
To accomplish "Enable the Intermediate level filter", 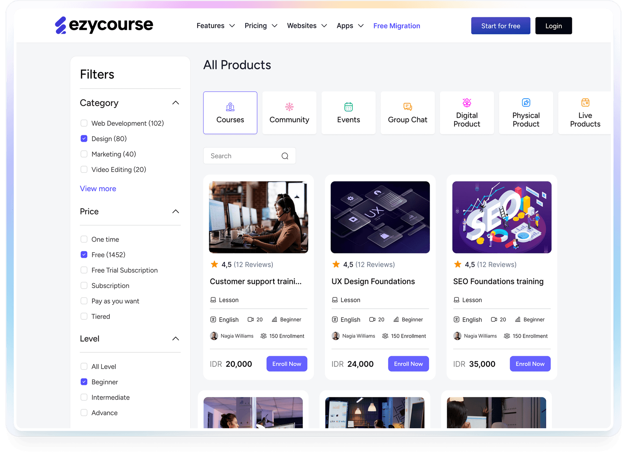I will tap(84, 397).
